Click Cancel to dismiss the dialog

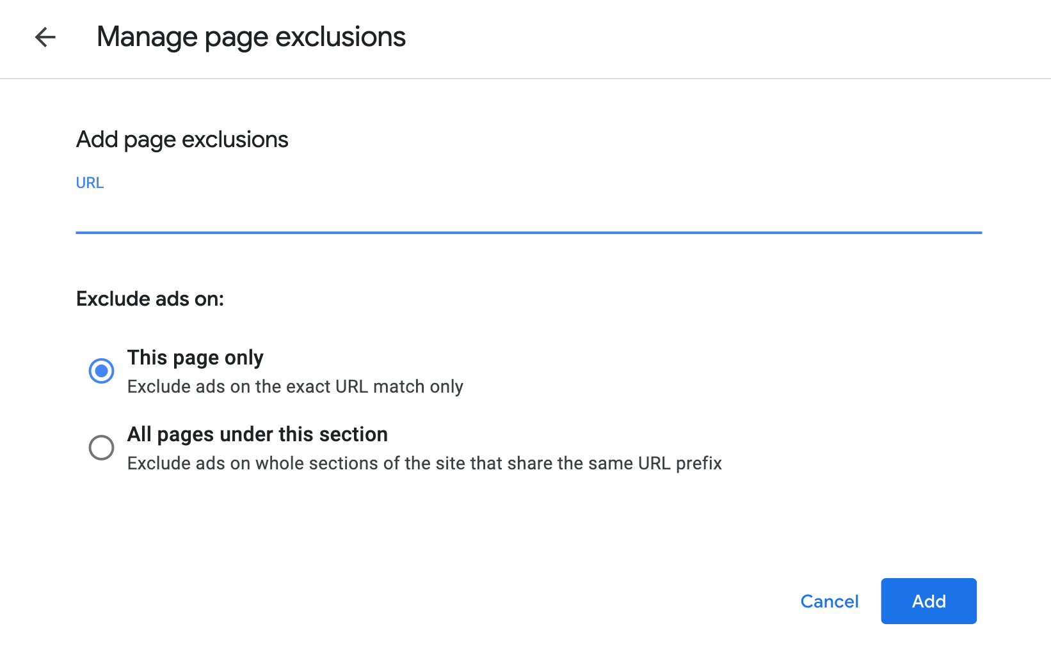(x=829, y=601)
